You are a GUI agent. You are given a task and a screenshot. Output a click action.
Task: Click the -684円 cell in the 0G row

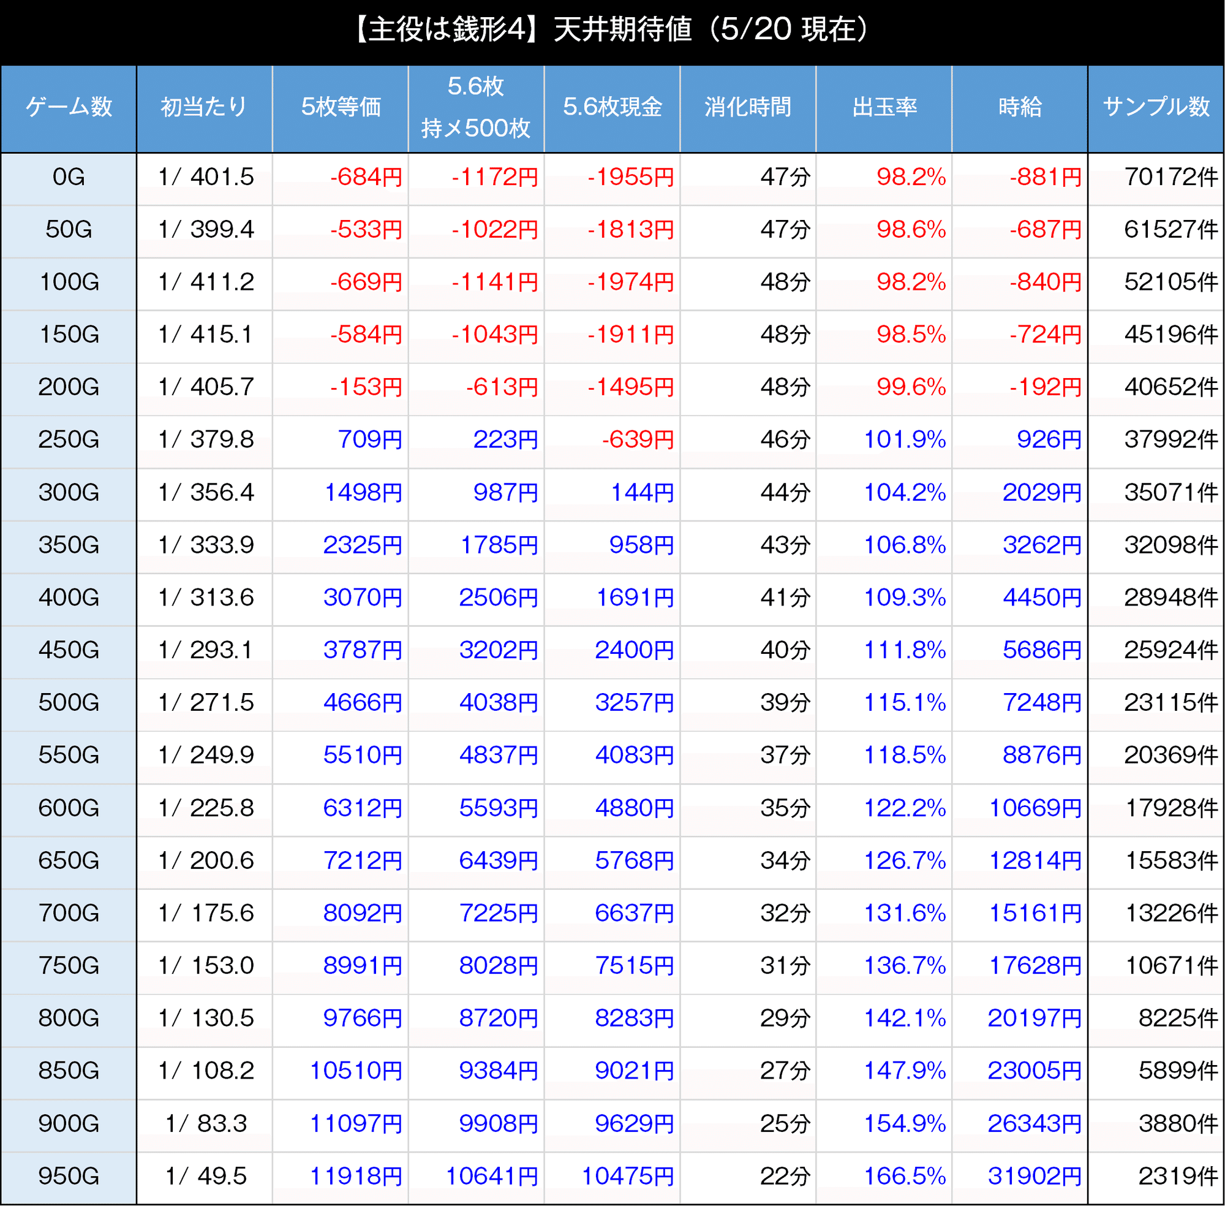click(366, 176)
